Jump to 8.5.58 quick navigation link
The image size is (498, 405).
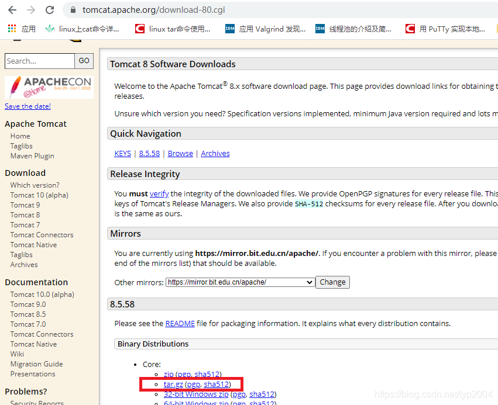tap(149, 154)
